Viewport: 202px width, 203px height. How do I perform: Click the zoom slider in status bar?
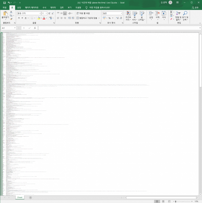tap(176, 201)
